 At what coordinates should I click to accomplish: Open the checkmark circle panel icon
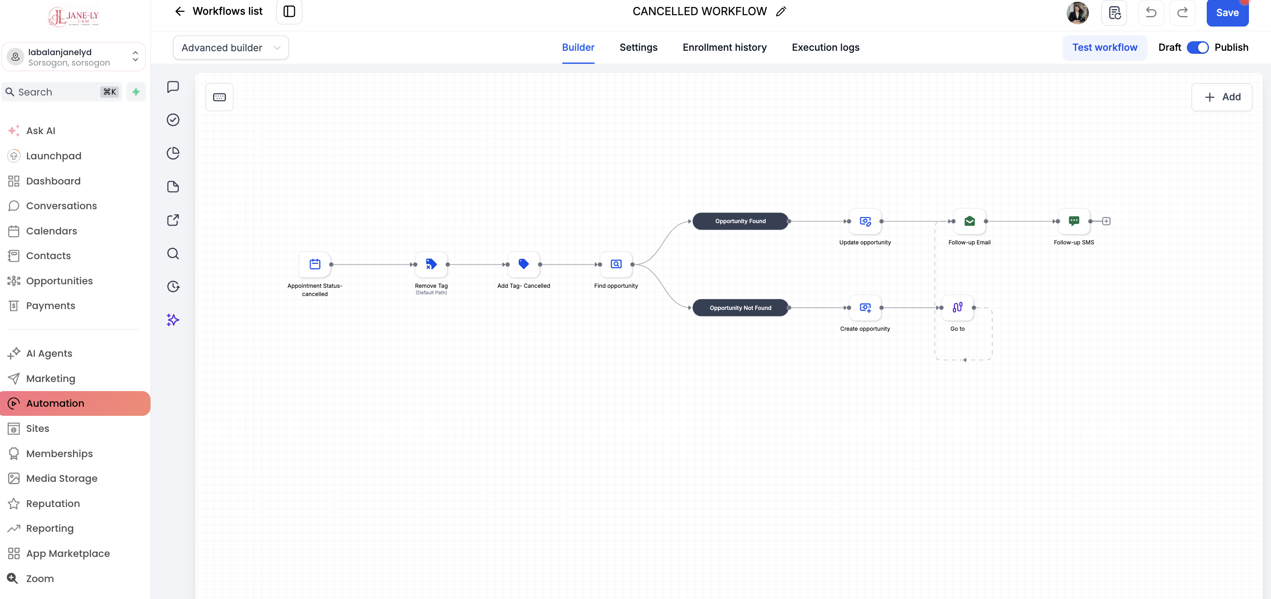pyautogui.click(x=173, y=120)
